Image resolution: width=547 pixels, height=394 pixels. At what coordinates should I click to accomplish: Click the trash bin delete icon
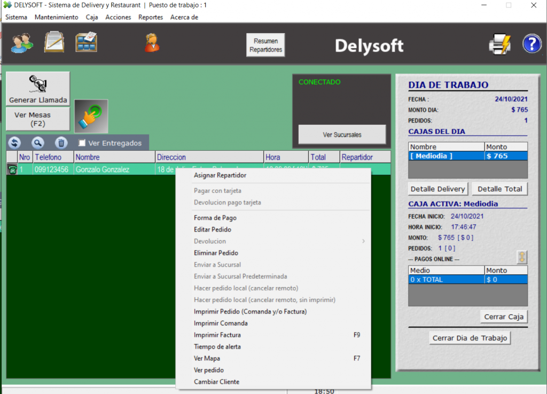pos(61,143)
